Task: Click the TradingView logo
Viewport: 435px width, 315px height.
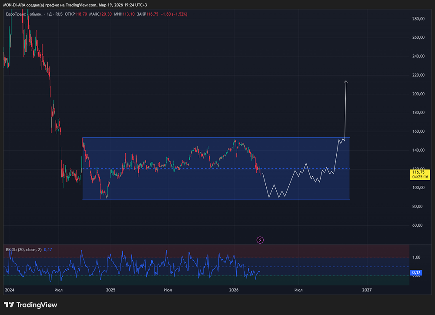Action: (x=30, y=305)
